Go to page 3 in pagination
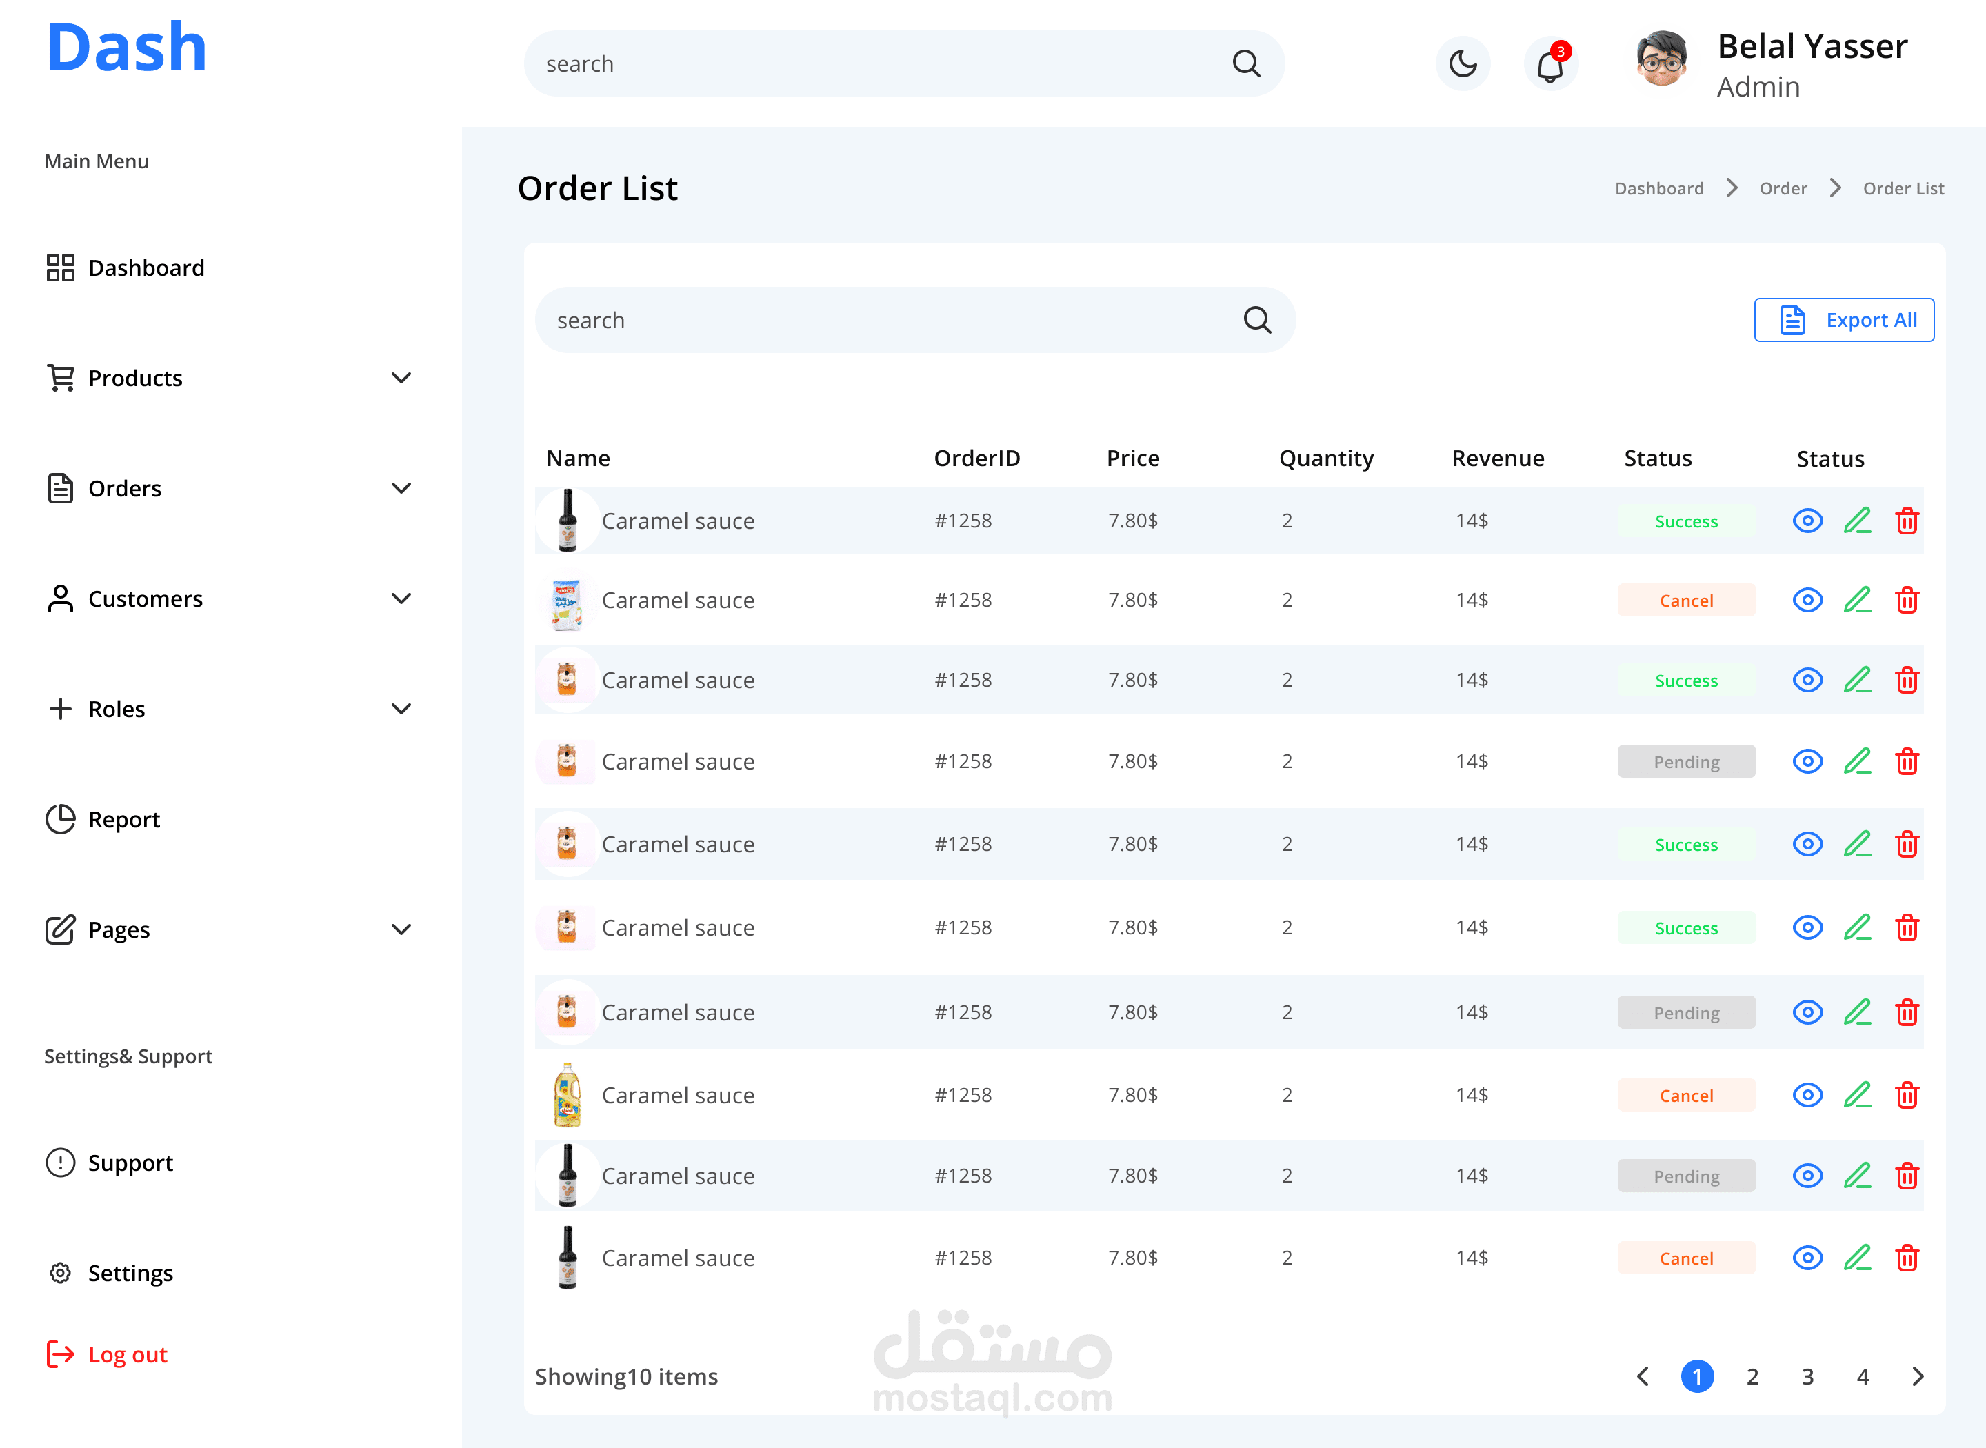 pos(1807,1377)
